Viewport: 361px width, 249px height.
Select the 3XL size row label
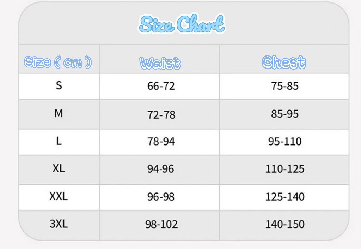[x=59, y=224]
